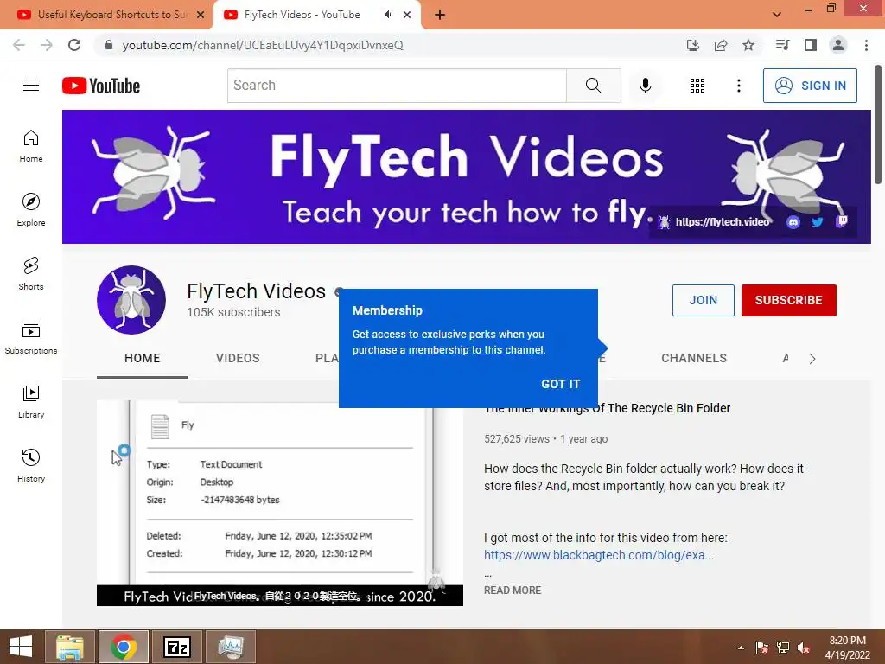
Task: Select the CHANNELS channel tab
Action: (694, 358)
